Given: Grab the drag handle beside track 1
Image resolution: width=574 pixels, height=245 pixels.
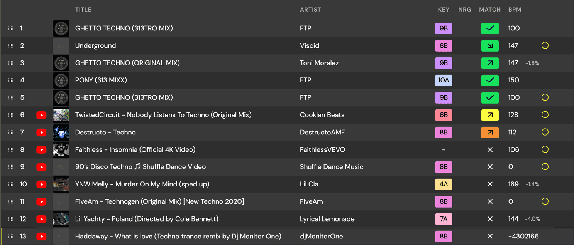Looking at the screenshot, I should click(10, 28).
